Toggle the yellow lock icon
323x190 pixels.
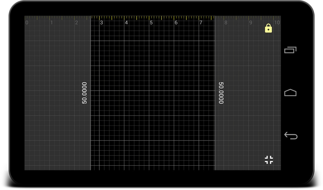point(268,28)
